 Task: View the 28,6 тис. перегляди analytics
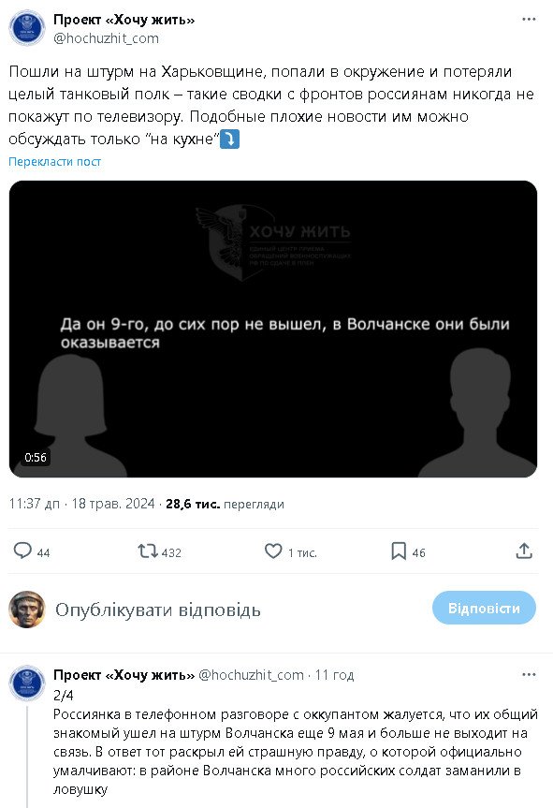point(225,504)
